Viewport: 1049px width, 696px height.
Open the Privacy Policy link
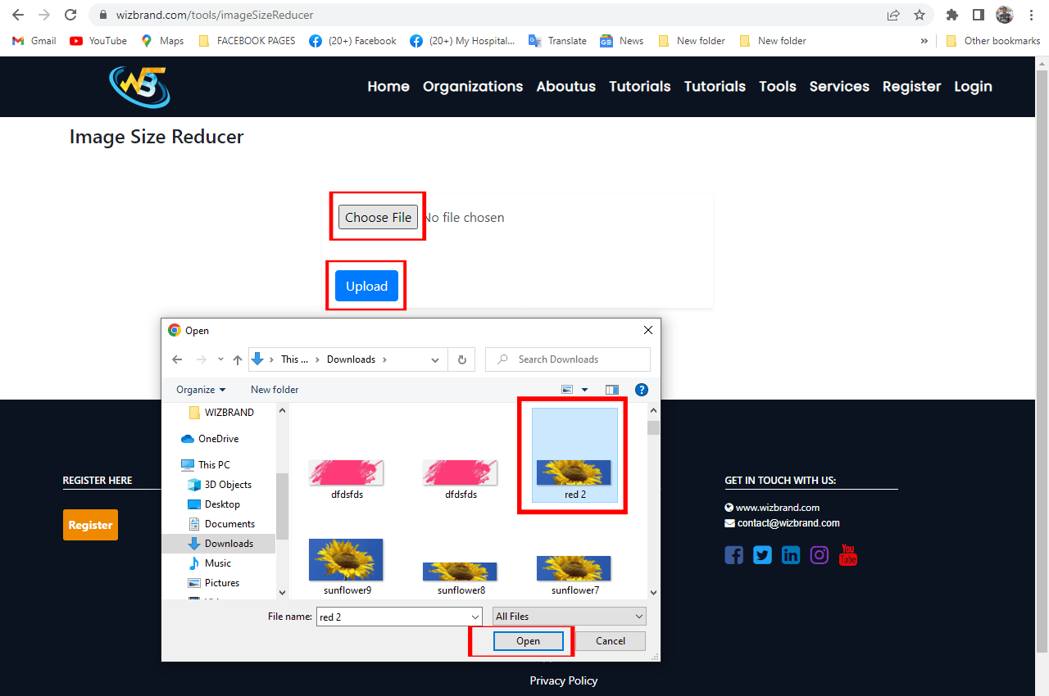tap(564, 680)
